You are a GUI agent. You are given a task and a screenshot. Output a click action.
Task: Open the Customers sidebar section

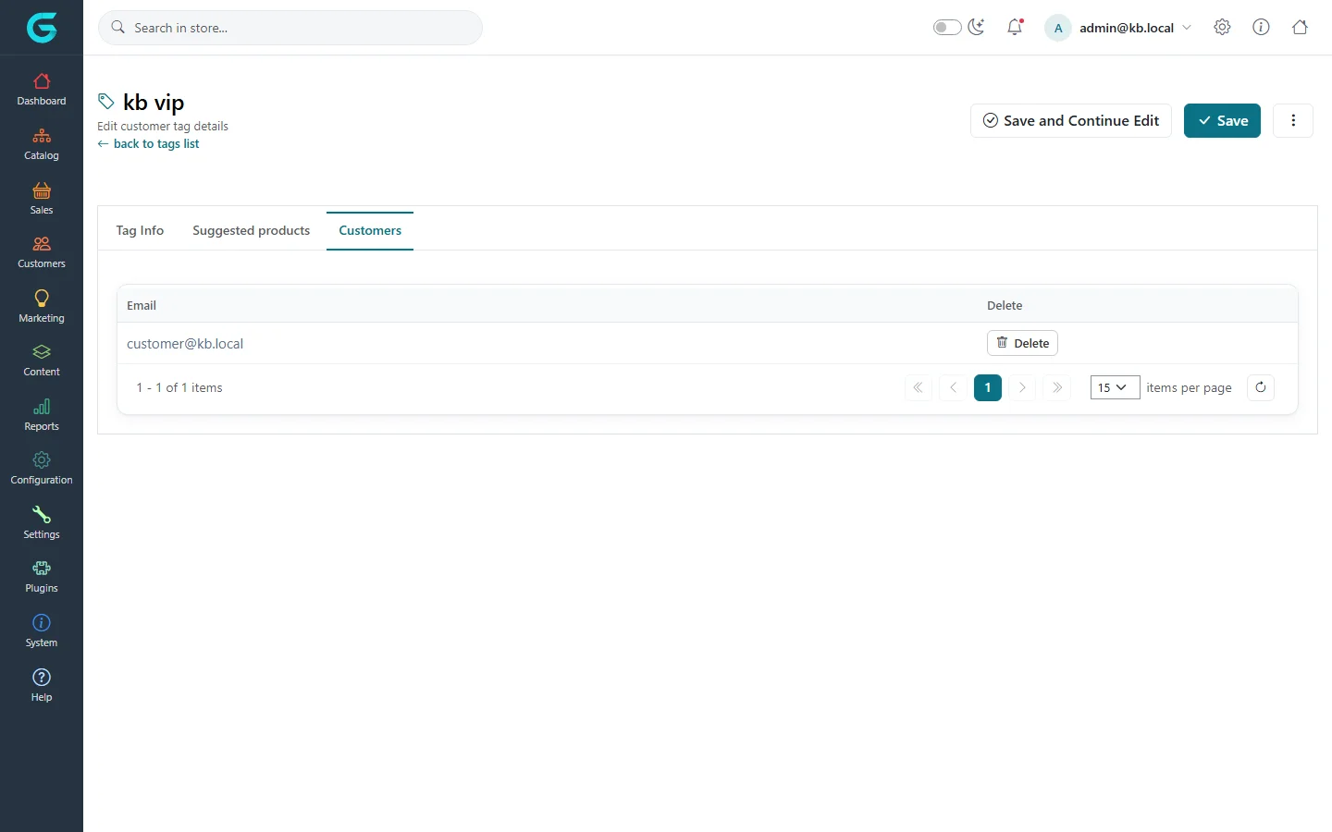click(42, 252)
